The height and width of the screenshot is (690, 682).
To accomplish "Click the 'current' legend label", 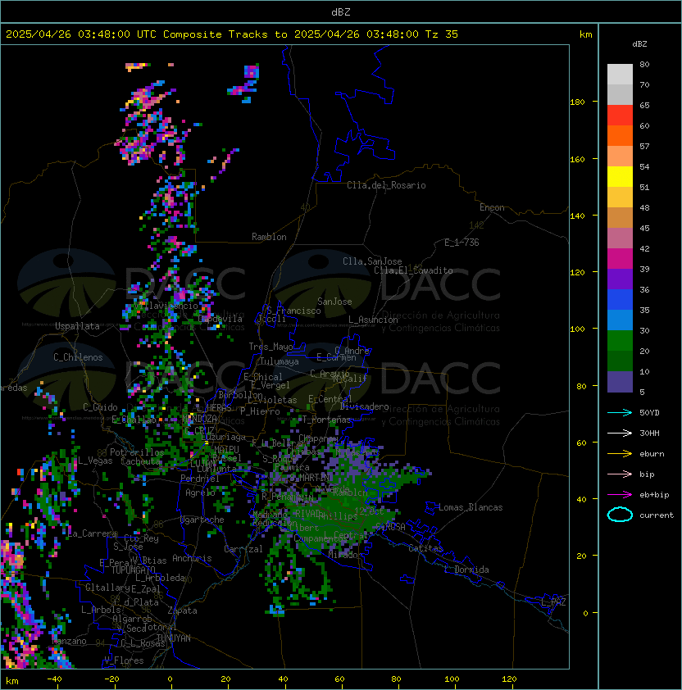I will 657,515.
